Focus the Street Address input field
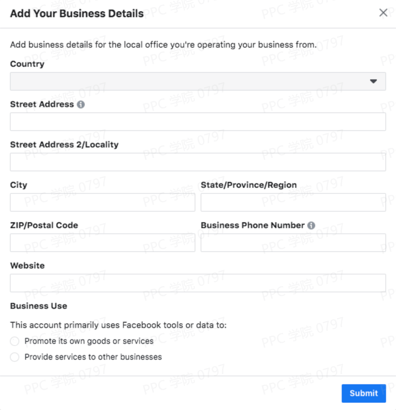The image size is (396, 410). pos(198,122)
